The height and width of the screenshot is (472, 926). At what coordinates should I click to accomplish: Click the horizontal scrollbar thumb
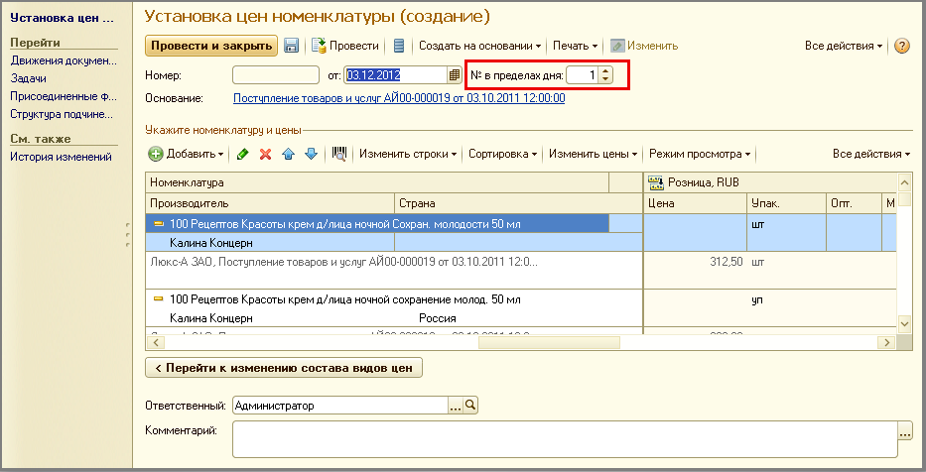pos(549,342)
